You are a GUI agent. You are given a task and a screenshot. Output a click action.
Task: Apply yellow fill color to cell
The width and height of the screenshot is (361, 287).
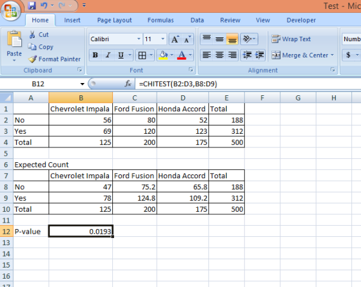coord(163,55)
